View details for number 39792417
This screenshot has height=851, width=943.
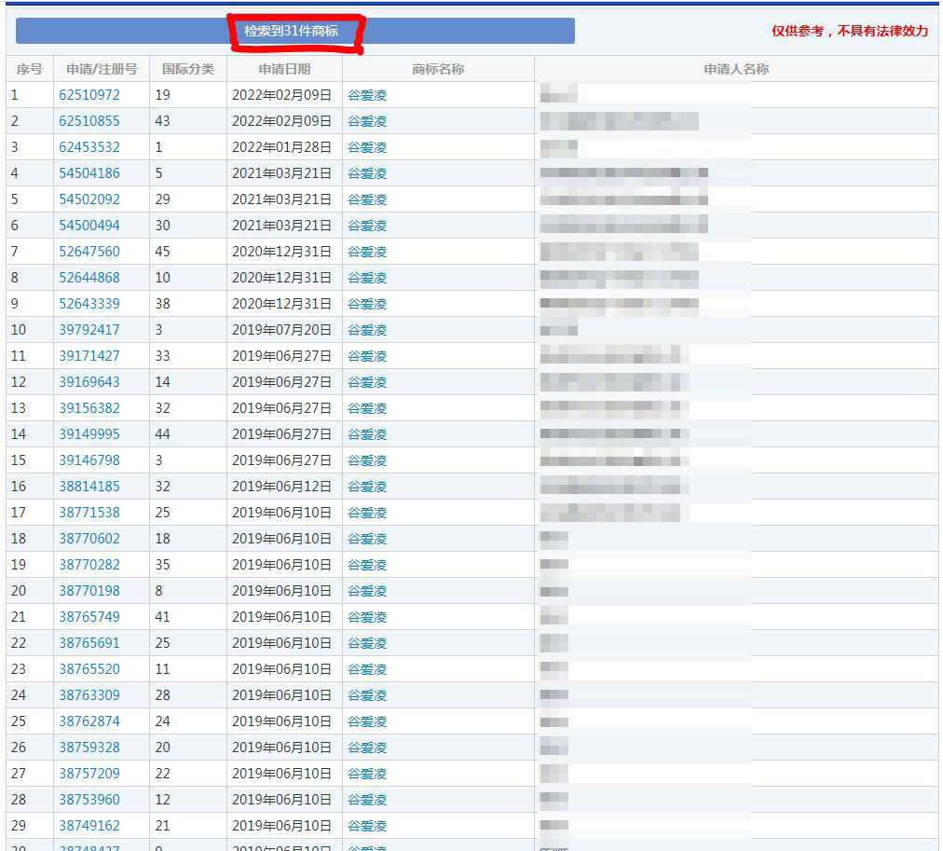(89, 330)
